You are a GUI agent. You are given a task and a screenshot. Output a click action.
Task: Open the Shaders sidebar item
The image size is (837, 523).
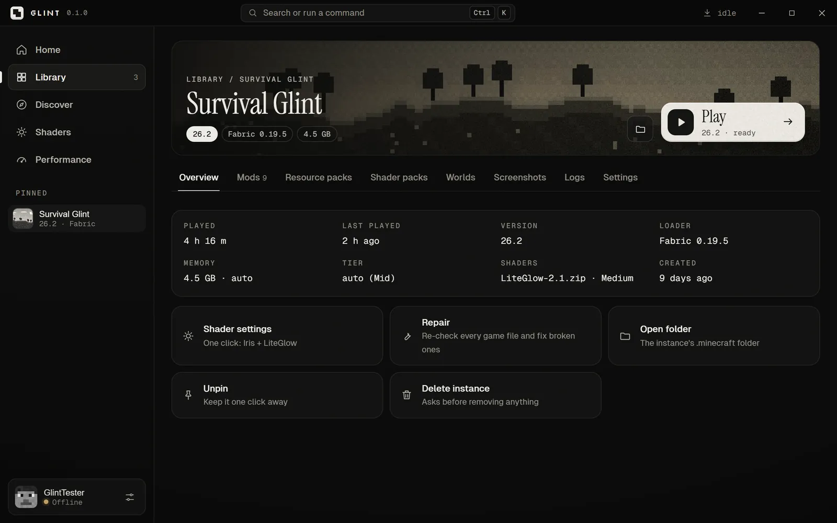coord(76,132)
